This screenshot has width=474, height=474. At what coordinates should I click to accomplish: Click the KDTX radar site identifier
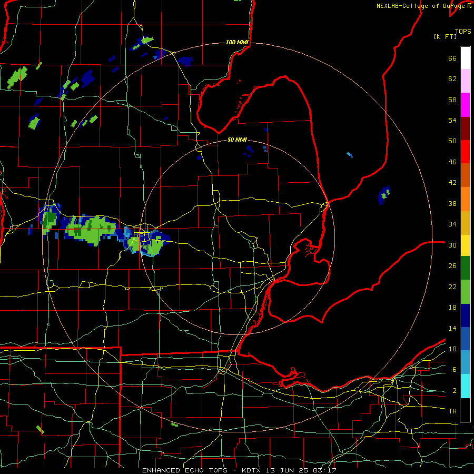252,470
